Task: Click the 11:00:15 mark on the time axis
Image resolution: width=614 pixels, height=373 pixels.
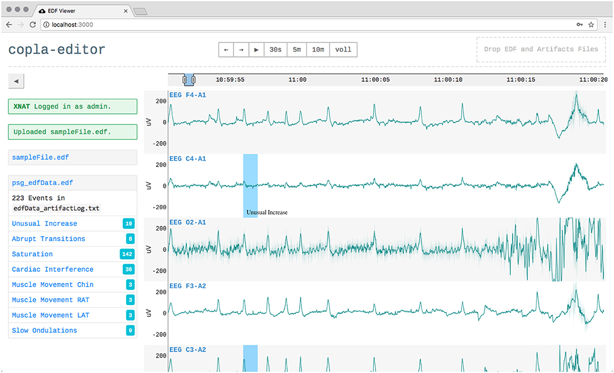Action: point(521,80)
